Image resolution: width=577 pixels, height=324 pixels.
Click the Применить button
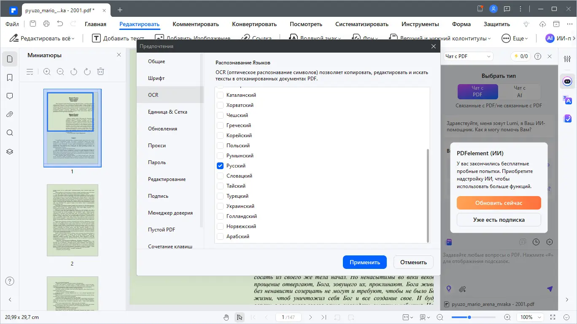(365, 262)
